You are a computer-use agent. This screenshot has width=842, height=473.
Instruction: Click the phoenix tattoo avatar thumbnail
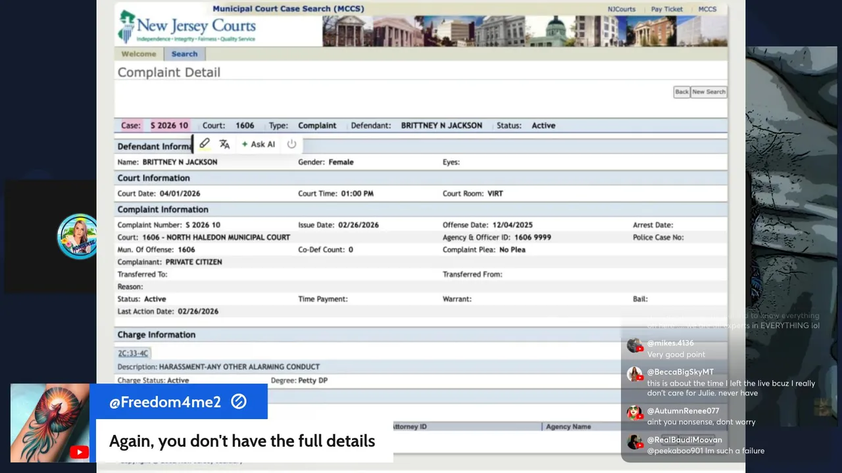(50, 422)
